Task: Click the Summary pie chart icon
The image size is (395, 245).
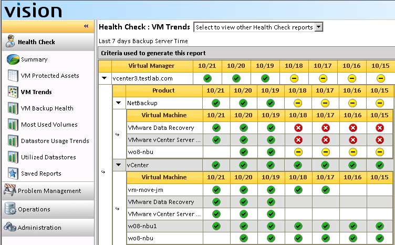Action: [13, 59]
